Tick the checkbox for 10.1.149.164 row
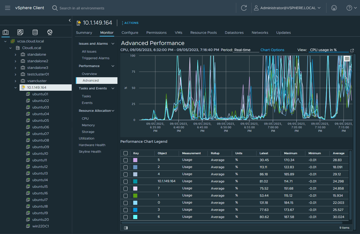 coord(126,181)
